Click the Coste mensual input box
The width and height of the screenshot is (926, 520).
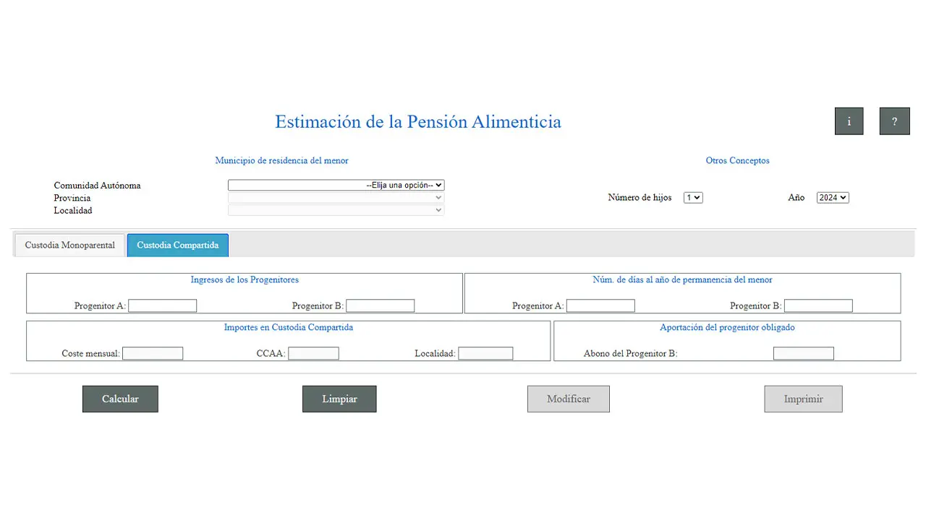[153, 352]
